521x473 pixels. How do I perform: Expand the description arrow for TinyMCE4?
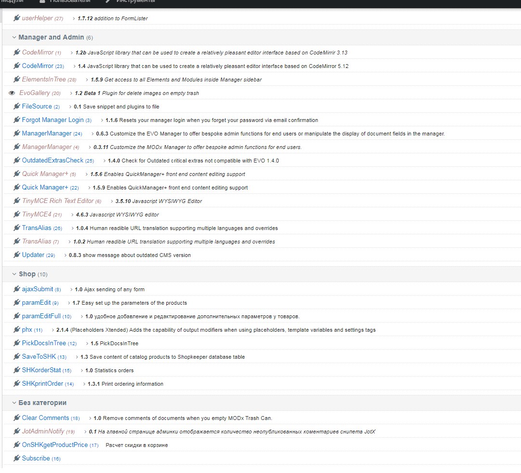pyautogui.click(x=72, y=215)
